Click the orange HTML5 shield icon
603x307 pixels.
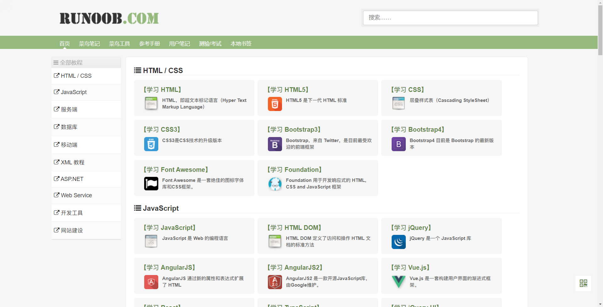(275, 104)
